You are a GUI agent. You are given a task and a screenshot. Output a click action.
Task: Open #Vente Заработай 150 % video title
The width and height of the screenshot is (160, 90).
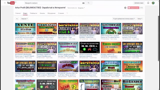click(x=25, y=36)
